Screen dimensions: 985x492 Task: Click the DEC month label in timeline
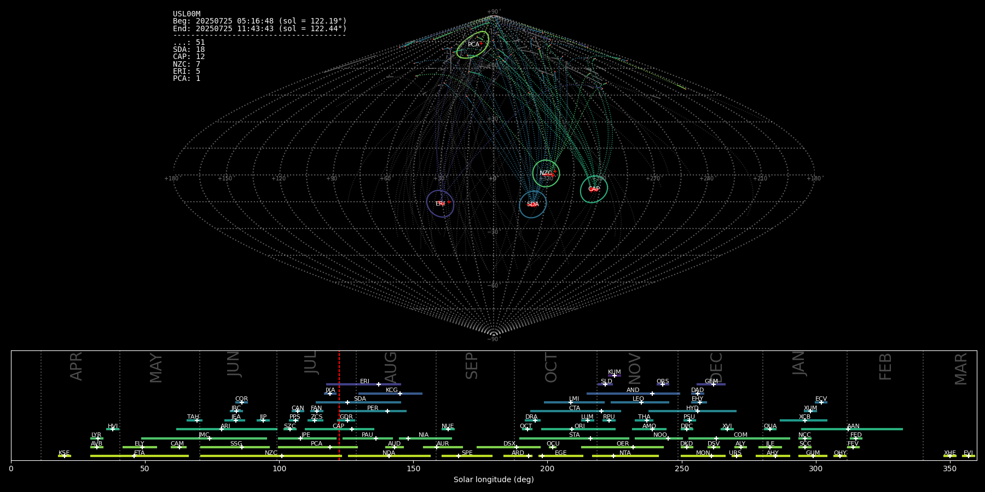coord(716,367)
